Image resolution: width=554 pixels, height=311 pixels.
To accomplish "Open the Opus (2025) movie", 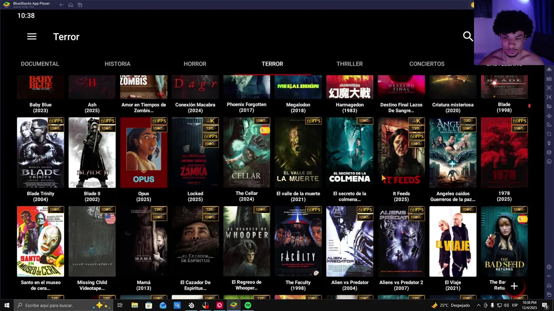I will pos(144,152).
